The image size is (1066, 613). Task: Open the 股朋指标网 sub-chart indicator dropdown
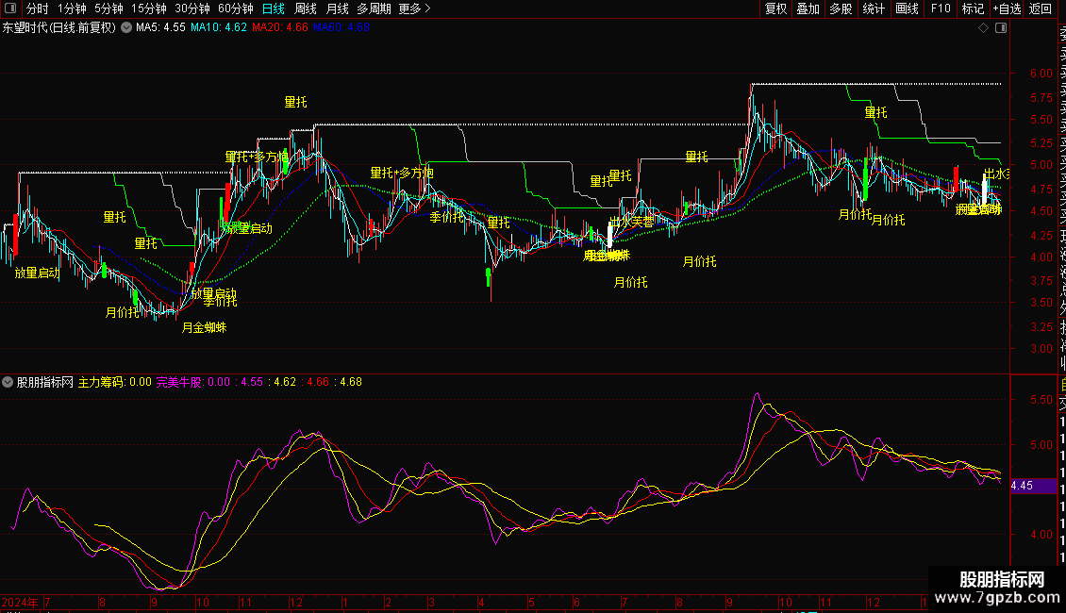(x=8, y=382)
